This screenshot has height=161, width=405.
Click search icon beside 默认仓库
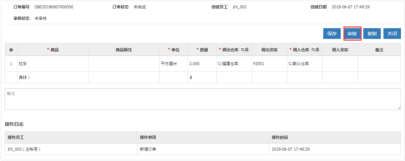click(x=290, y=64)
